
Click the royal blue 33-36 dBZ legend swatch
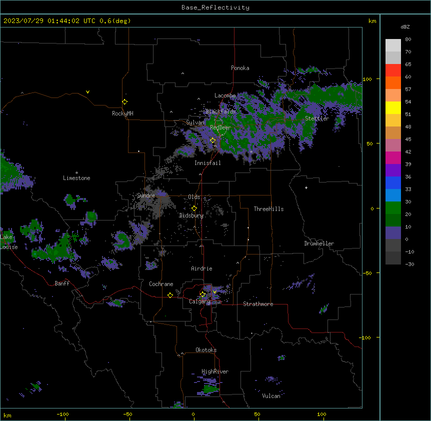pyautogui.click(x=393, y=182)
